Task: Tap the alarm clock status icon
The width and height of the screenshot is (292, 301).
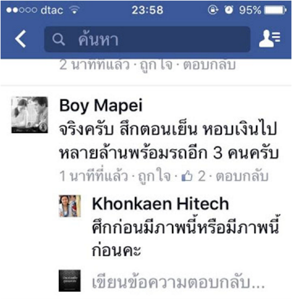Action: [x=229, y=10]
